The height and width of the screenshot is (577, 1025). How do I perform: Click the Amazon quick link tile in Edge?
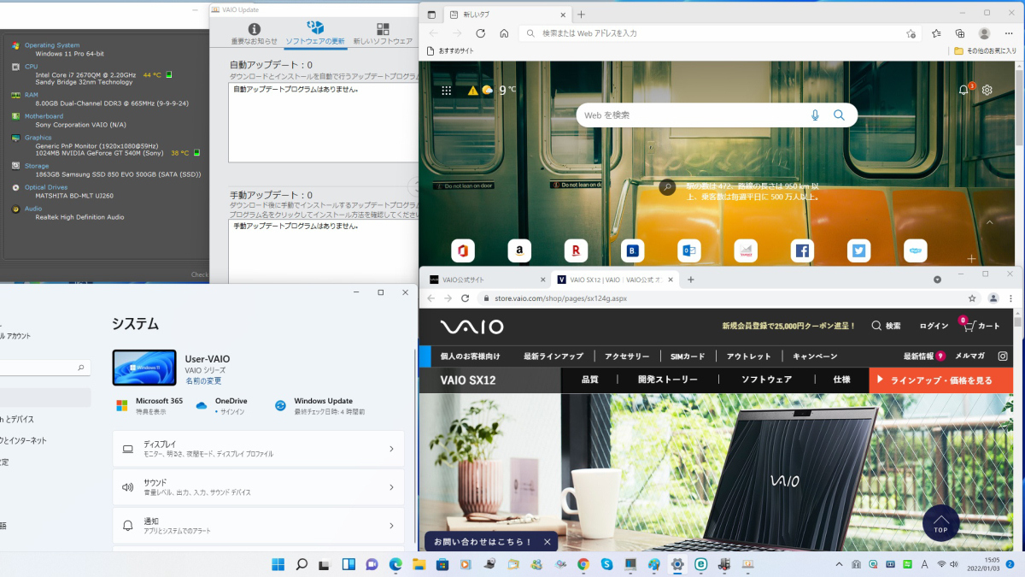click(519, 250)
